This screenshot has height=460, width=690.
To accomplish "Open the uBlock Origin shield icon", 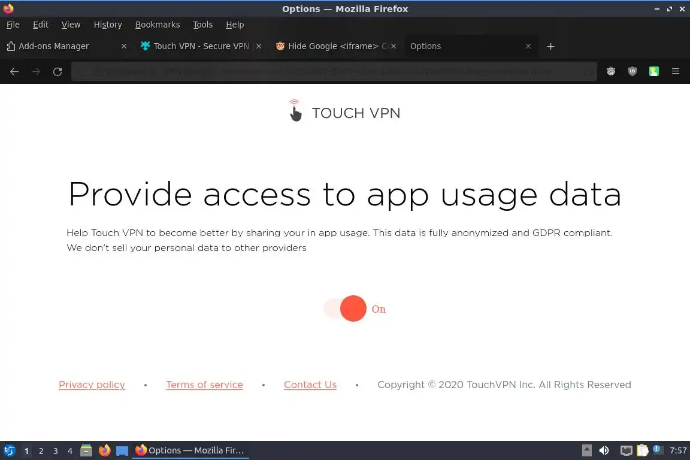I will [x=632, y=71].
